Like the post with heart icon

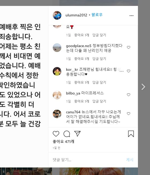pos(56,134)
